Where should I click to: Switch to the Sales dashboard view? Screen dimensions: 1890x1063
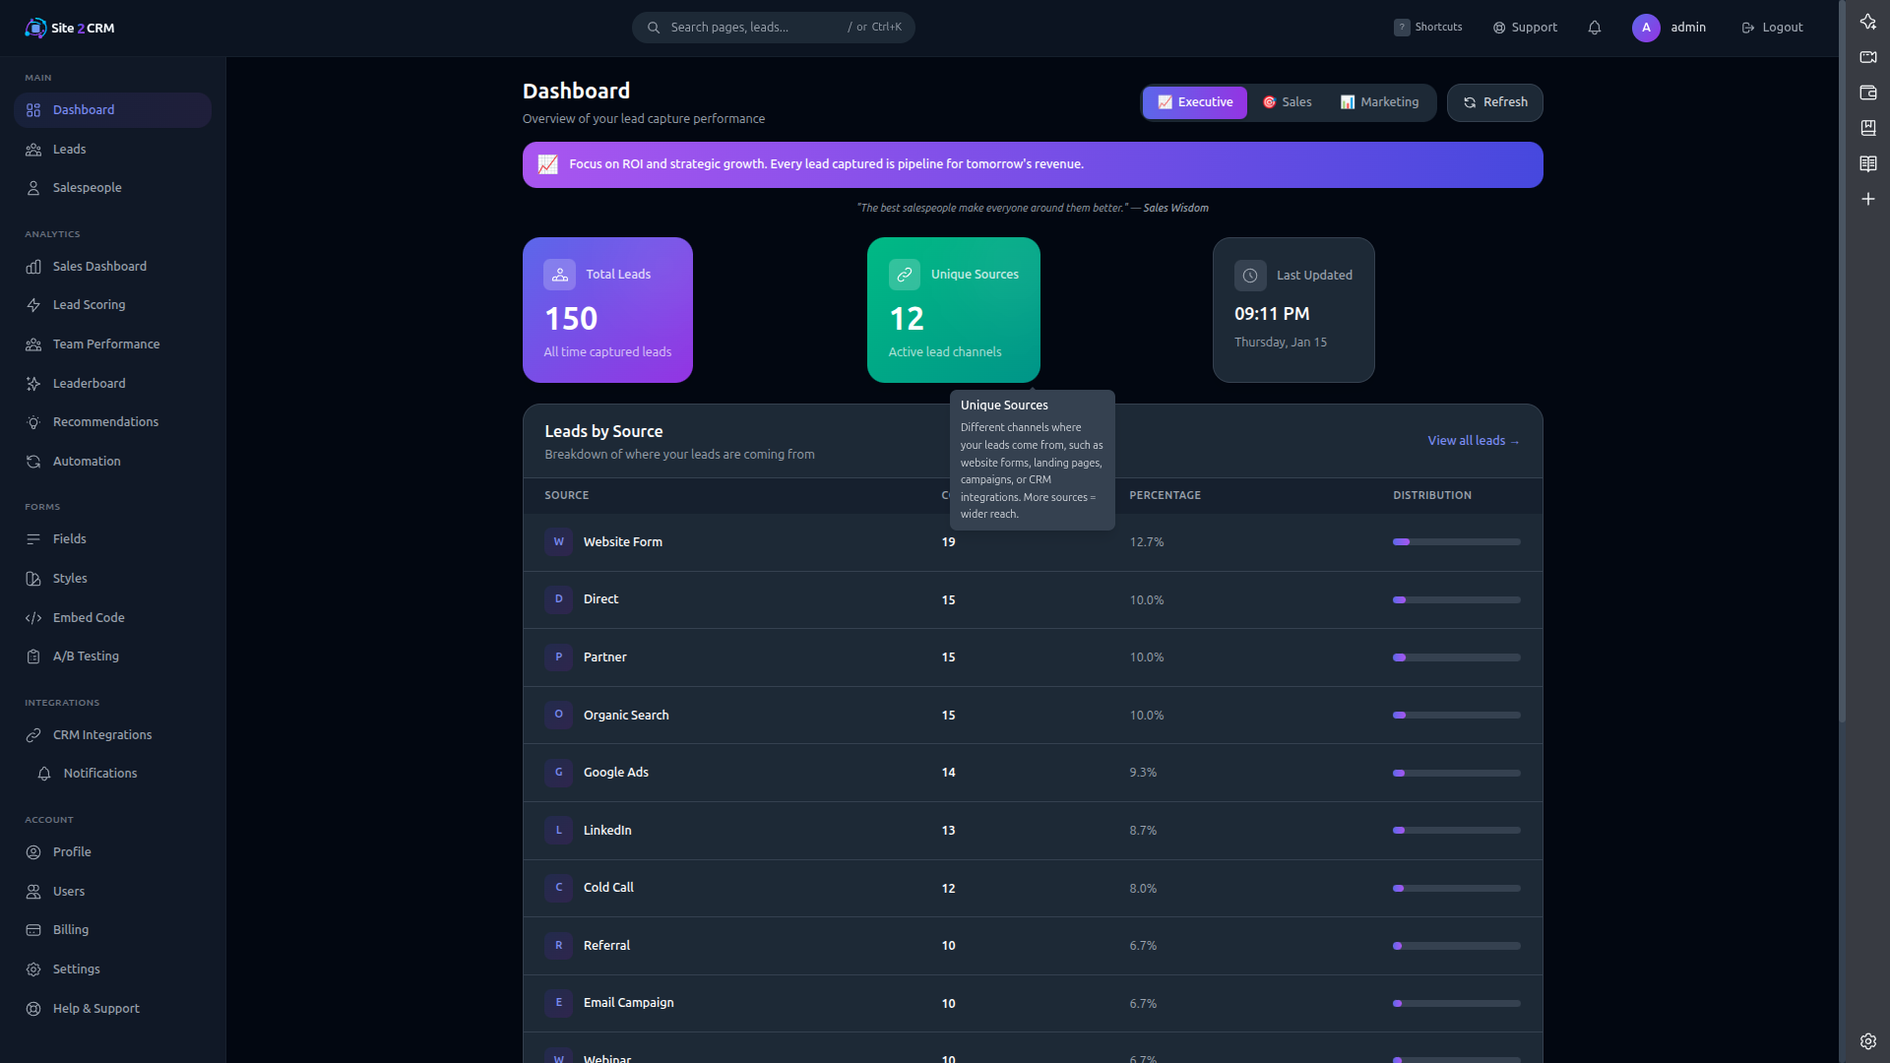click(x=1288, y=101)
